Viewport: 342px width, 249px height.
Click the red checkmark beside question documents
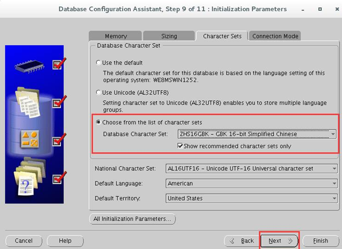coord(59,178)
